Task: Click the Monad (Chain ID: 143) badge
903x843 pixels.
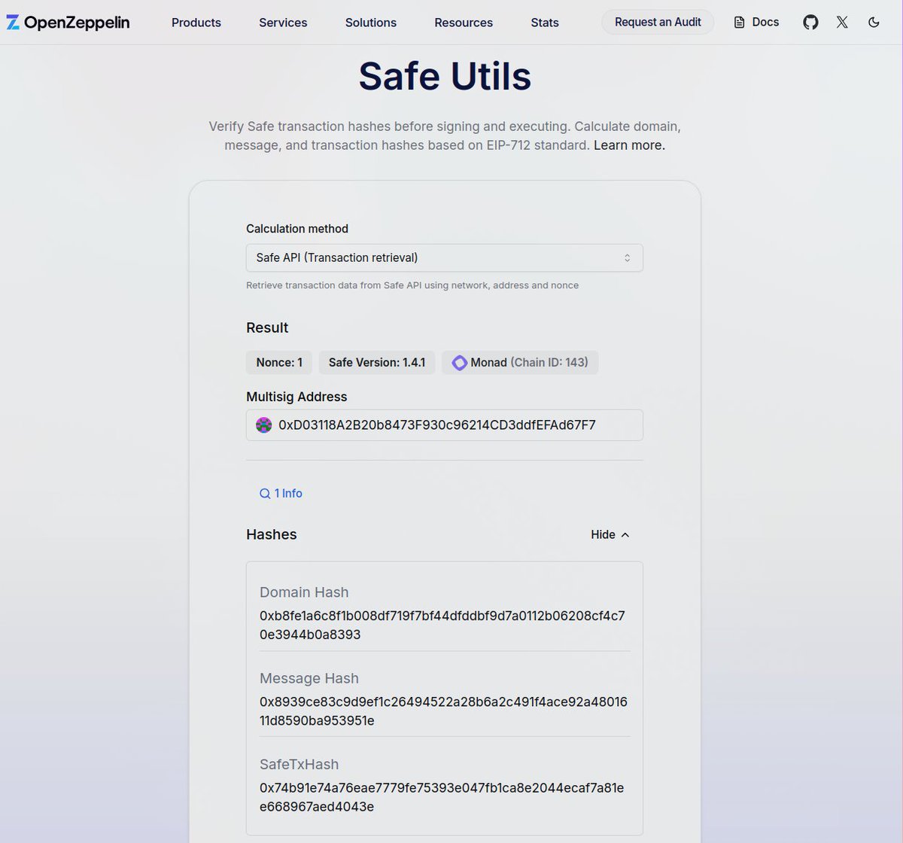Action: tap(520, 363)
